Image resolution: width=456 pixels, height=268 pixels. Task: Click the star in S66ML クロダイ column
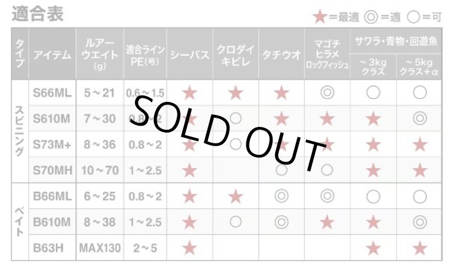pyautogui.click(x=235, y=93)
